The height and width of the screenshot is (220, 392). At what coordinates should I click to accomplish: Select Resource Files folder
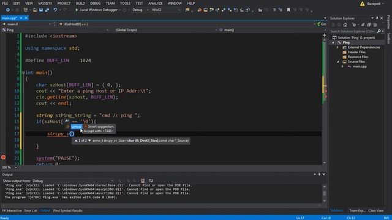pos(358,57)
